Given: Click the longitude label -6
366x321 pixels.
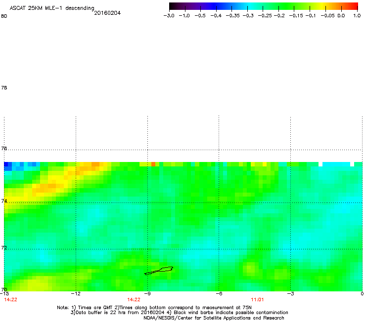Looking at the screenshot, I should tap(219, 294).
